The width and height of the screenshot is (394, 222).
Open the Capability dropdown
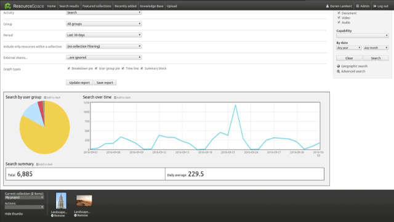tap(363, 36)
